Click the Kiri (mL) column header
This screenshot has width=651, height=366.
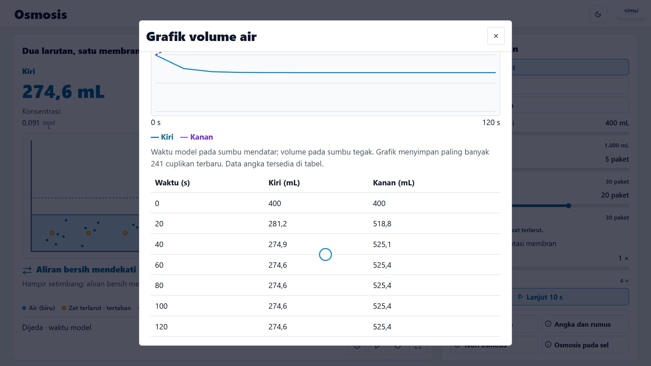(284, 183)
